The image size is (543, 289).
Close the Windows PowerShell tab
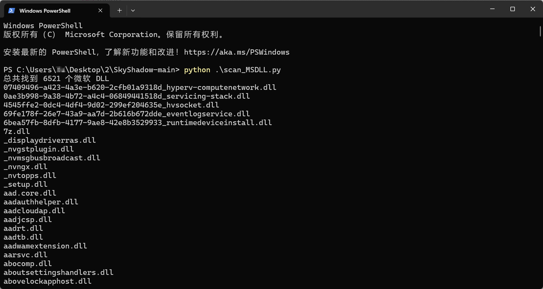coord(100,11)
